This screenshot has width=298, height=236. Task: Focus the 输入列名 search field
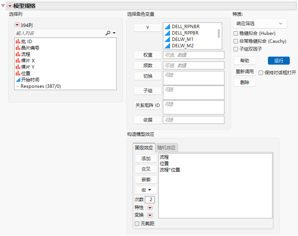pyautogui.click(x=60, y=33)
